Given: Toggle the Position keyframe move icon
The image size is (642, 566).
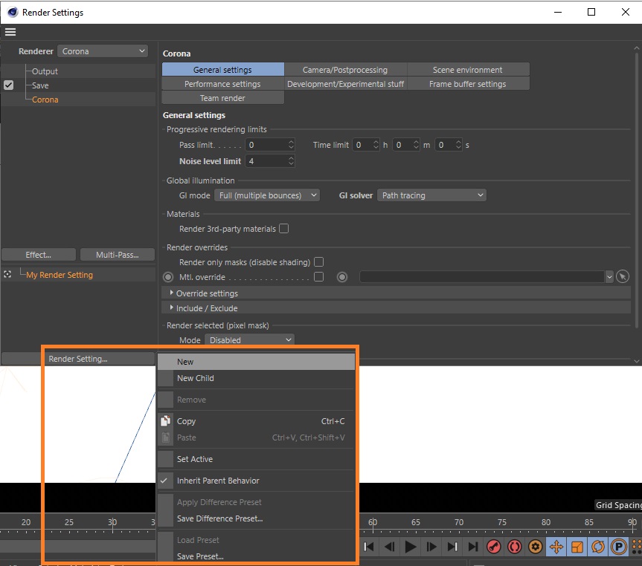Looking at the screenshot, I should coord(556,547).
